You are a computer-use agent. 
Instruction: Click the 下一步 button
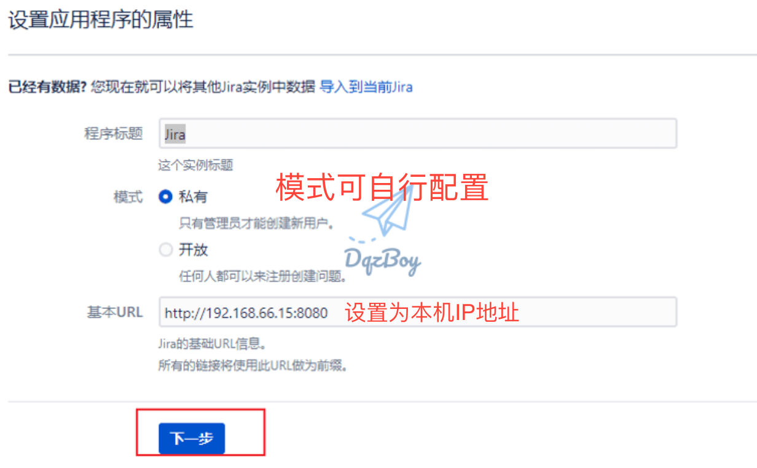coord(192,439)
